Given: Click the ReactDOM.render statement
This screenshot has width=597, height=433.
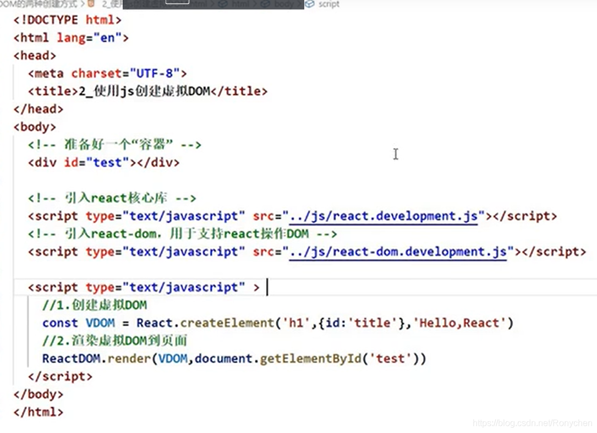Looking at the screenshot, I should [x=234, y=359].
